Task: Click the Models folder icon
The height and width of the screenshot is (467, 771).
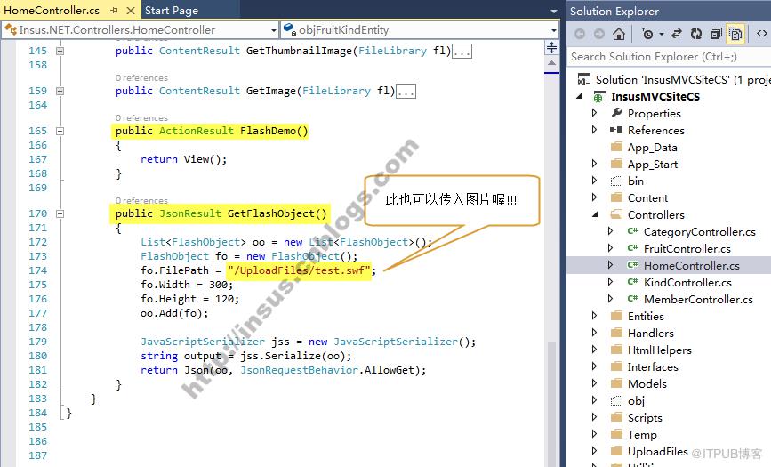Action: click(616, 383)
